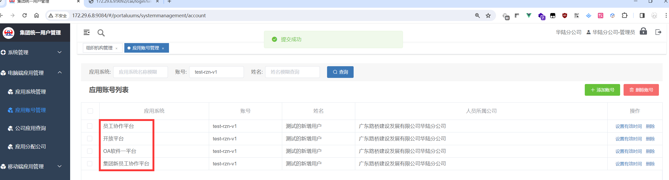Click the not-secure warning indicator

coord(58,16)
